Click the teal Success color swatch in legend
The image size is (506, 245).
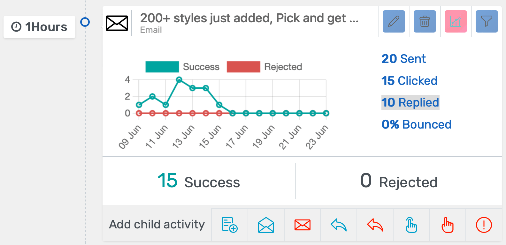[x=162, y=67]
